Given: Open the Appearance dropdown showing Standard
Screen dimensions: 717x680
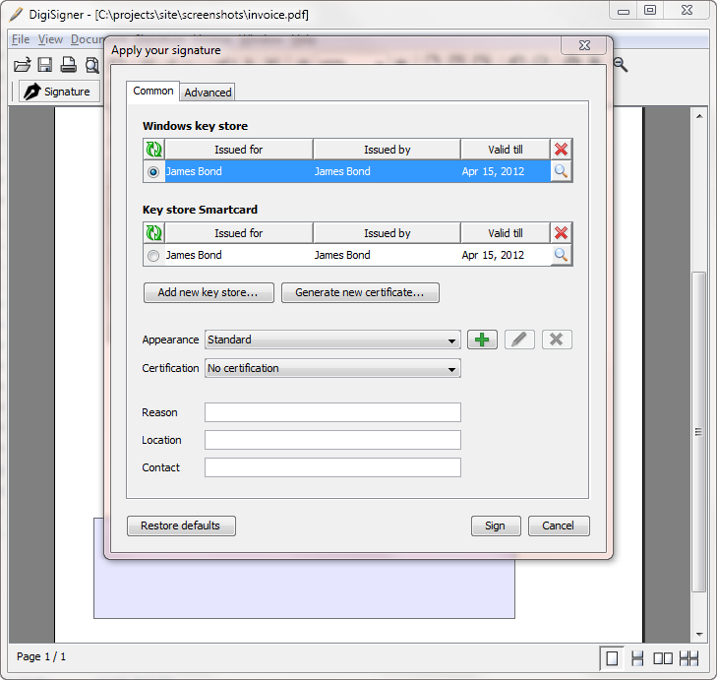Looking at the screenshot, I should coord(332,340).
